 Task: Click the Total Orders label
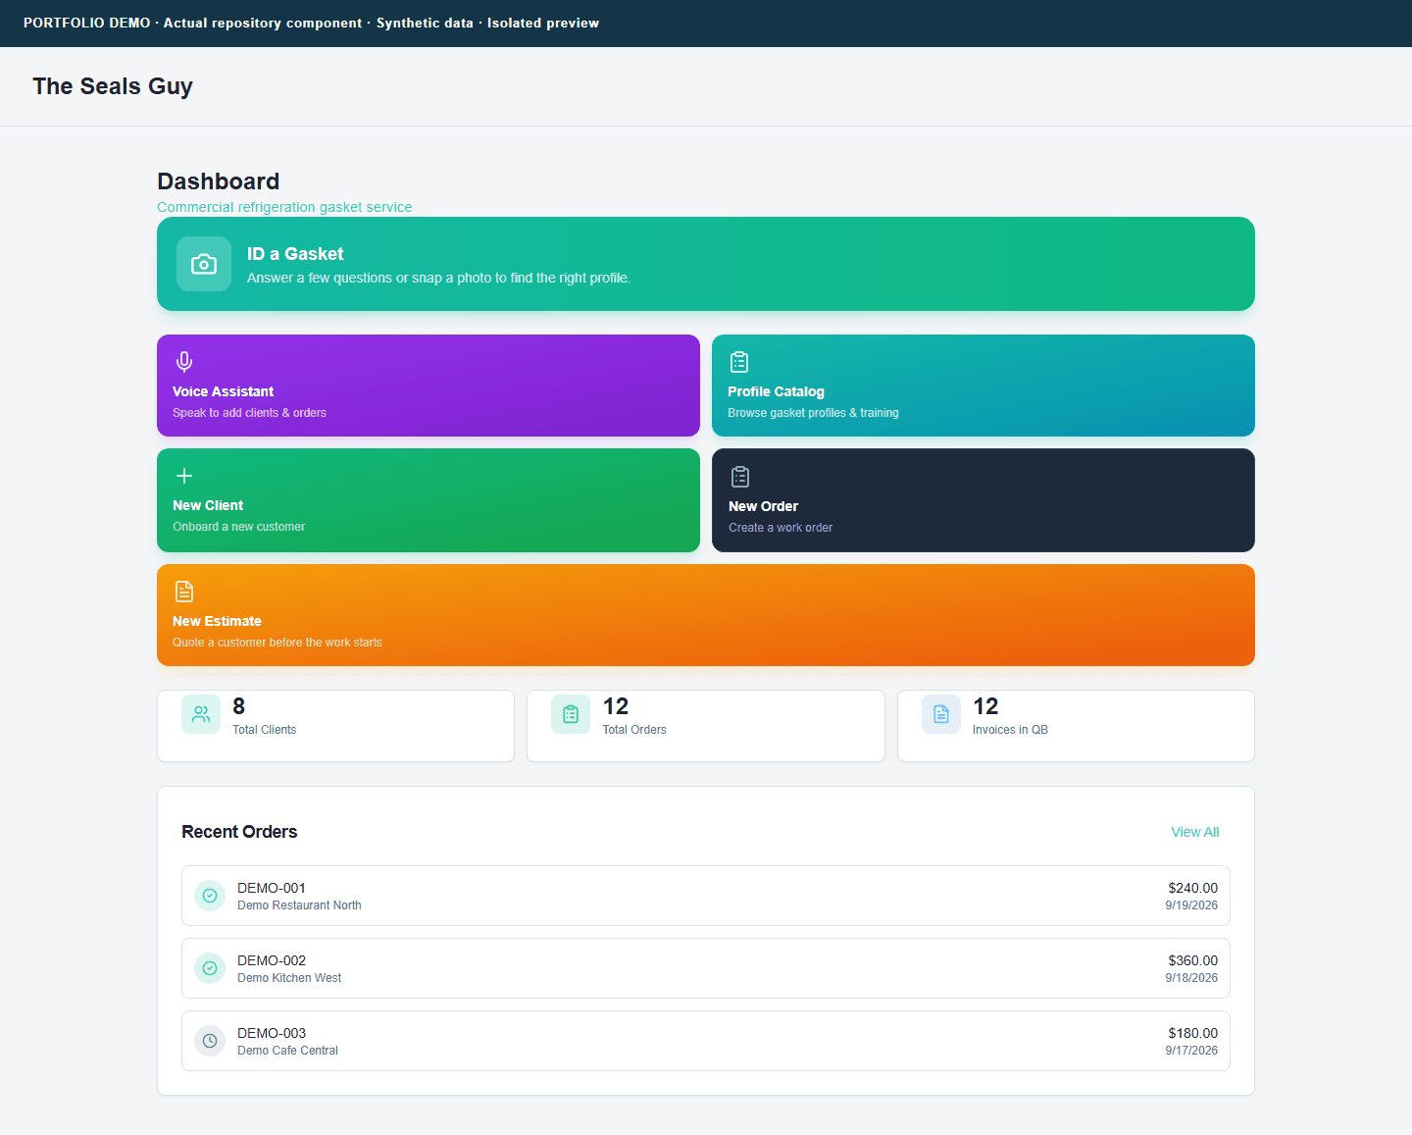(634, 730)
